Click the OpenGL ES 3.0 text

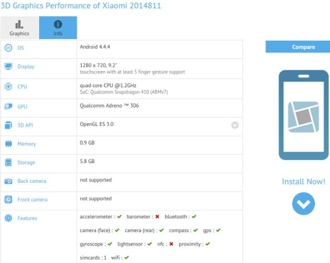(x=97, y=124)
